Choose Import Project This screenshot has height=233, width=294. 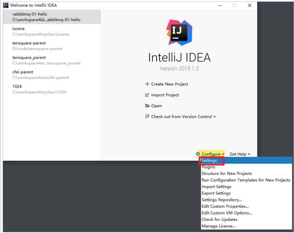[165, 95]
